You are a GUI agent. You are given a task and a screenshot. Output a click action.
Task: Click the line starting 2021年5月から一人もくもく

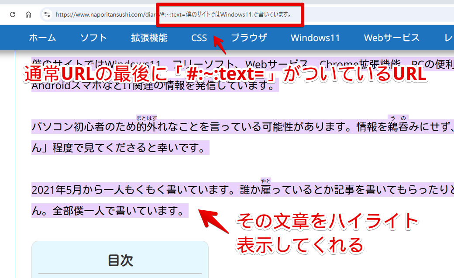tap(243, 190)
